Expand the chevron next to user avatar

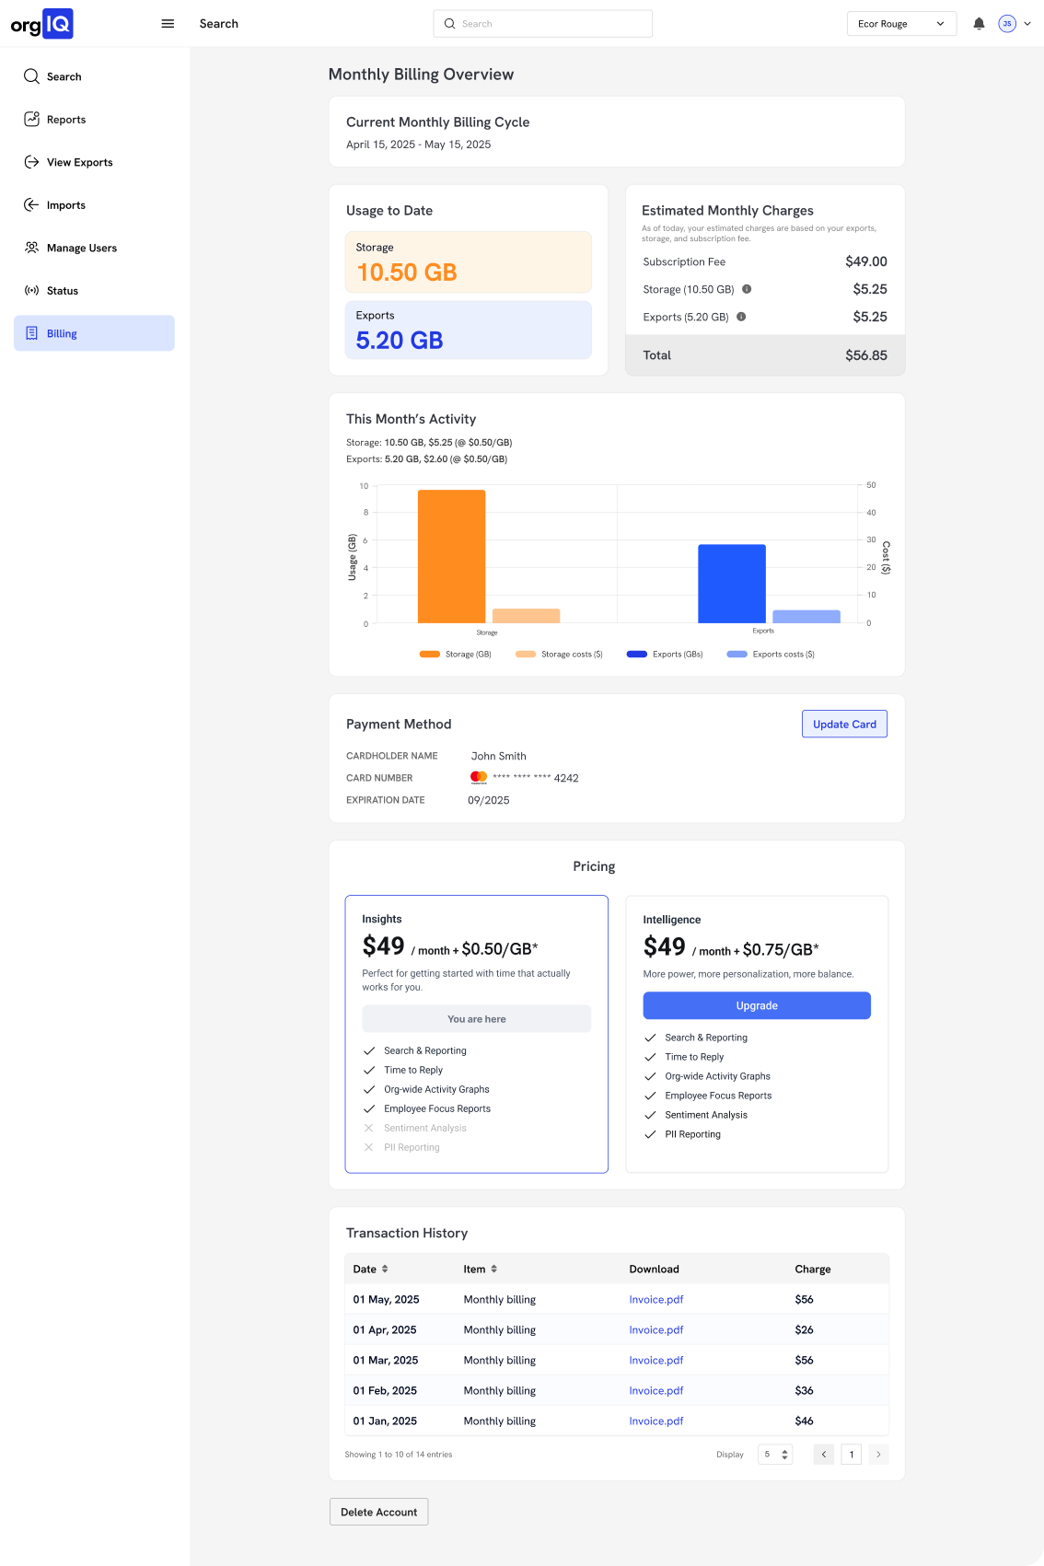pos(1027,24)
